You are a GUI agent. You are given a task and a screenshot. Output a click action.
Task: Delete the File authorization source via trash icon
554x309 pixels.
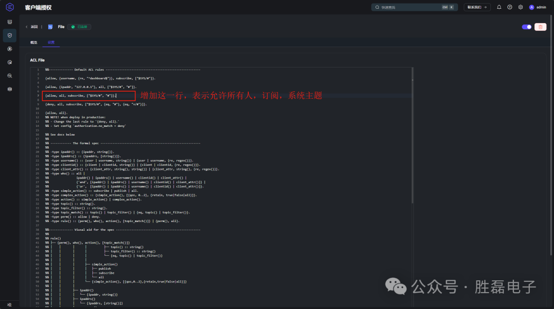click(x=540, y=27)
